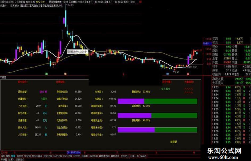Image resolution: width=251 pixels, height=161 pixels.
Task: Switch to the 冠军一号 indicator tab
Action: coord(134,156)
